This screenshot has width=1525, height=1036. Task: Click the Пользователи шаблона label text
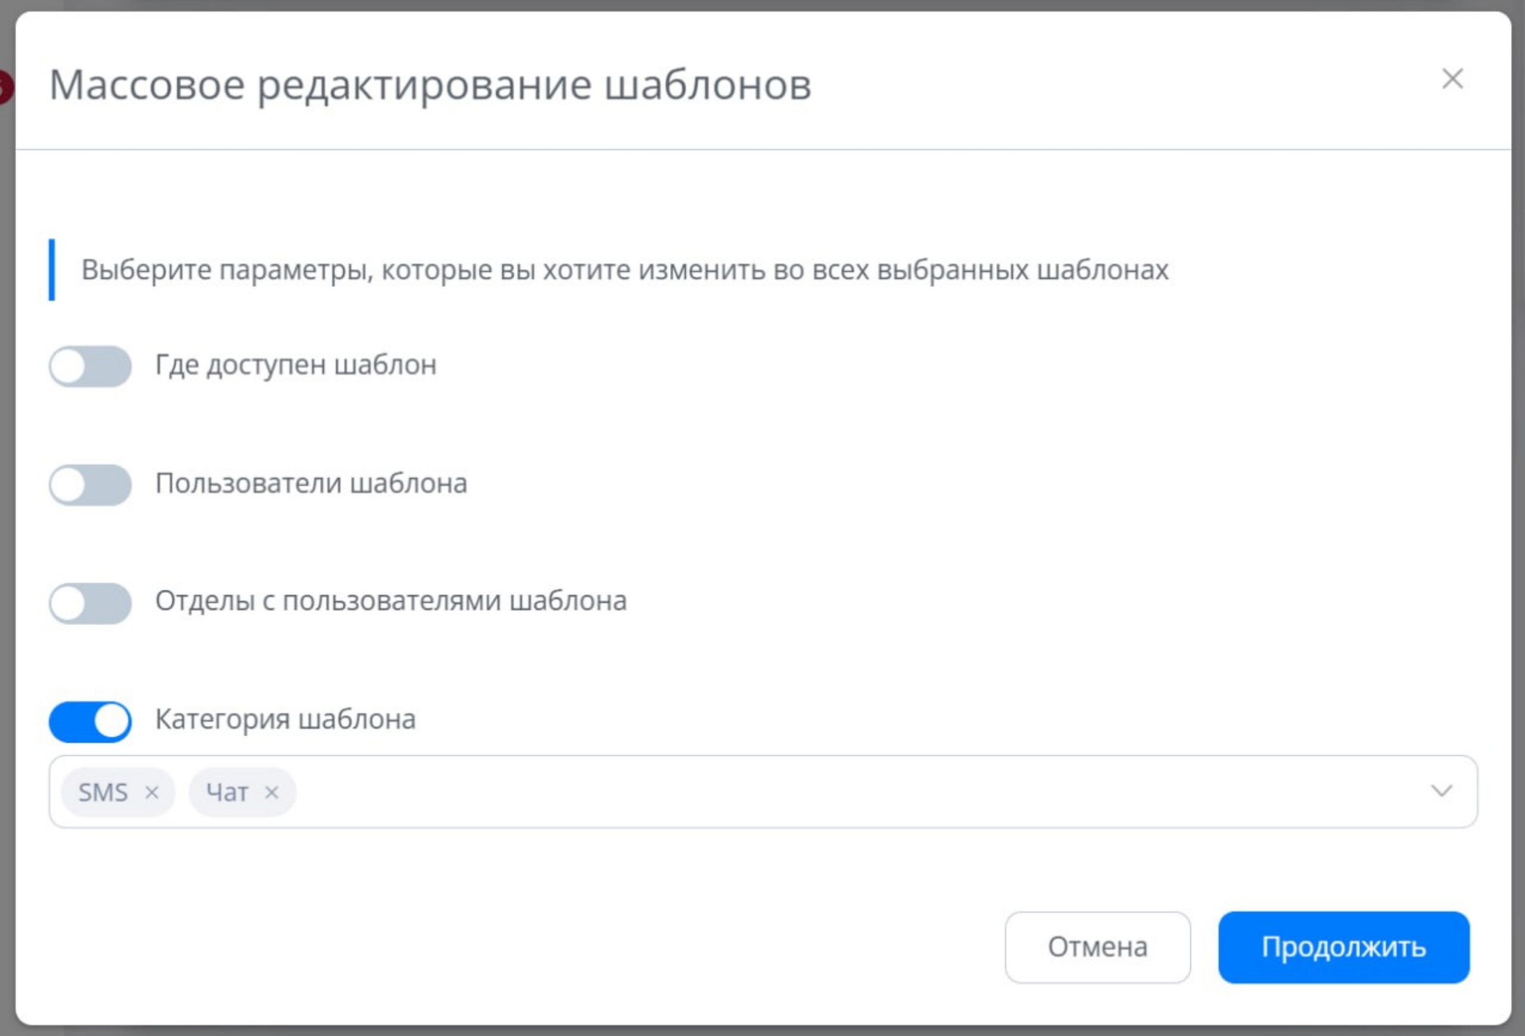(311, 484)
